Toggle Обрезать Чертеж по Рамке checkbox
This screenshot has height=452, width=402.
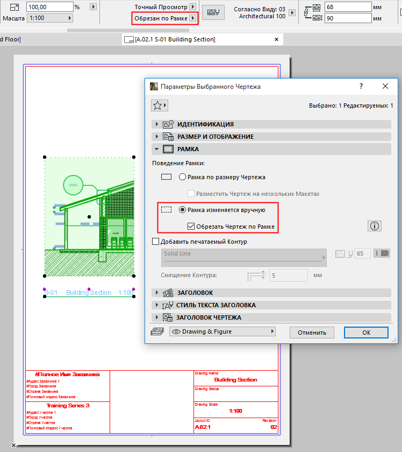click(x=191, y=227)
